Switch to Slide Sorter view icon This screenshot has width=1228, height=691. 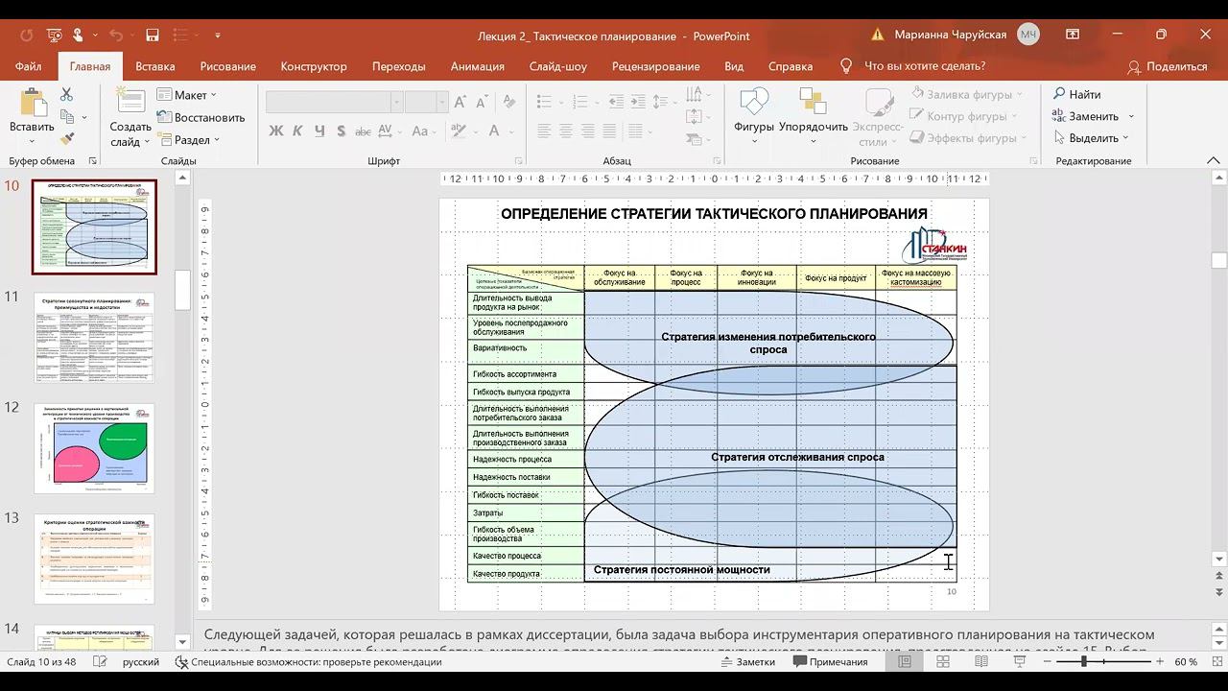coord(943,662)
